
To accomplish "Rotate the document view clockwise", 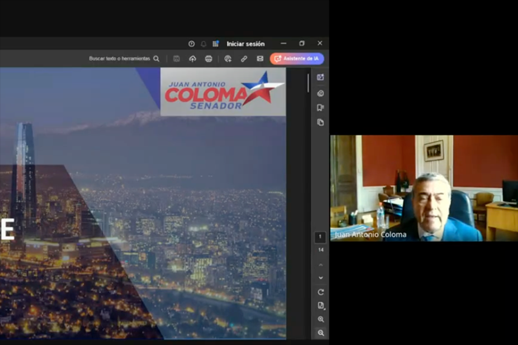I will pos(321,292).
